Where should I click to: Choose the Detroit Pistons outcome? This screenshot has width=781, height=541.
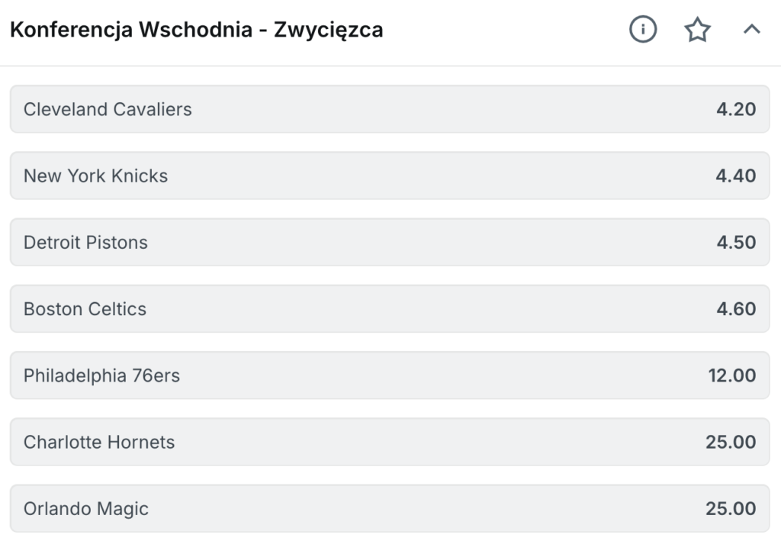pyautogui.click(x=389, y=242)
